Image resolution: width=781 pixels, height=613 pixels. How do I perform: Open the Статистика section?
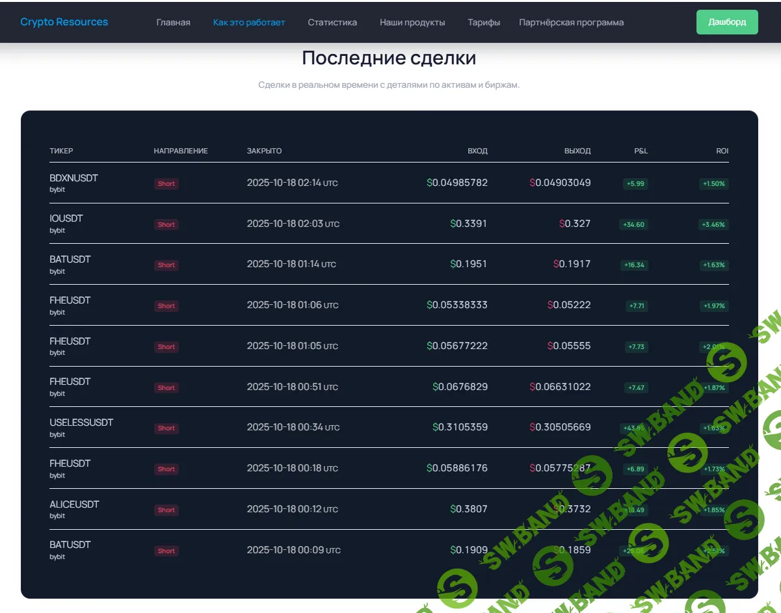332,21
